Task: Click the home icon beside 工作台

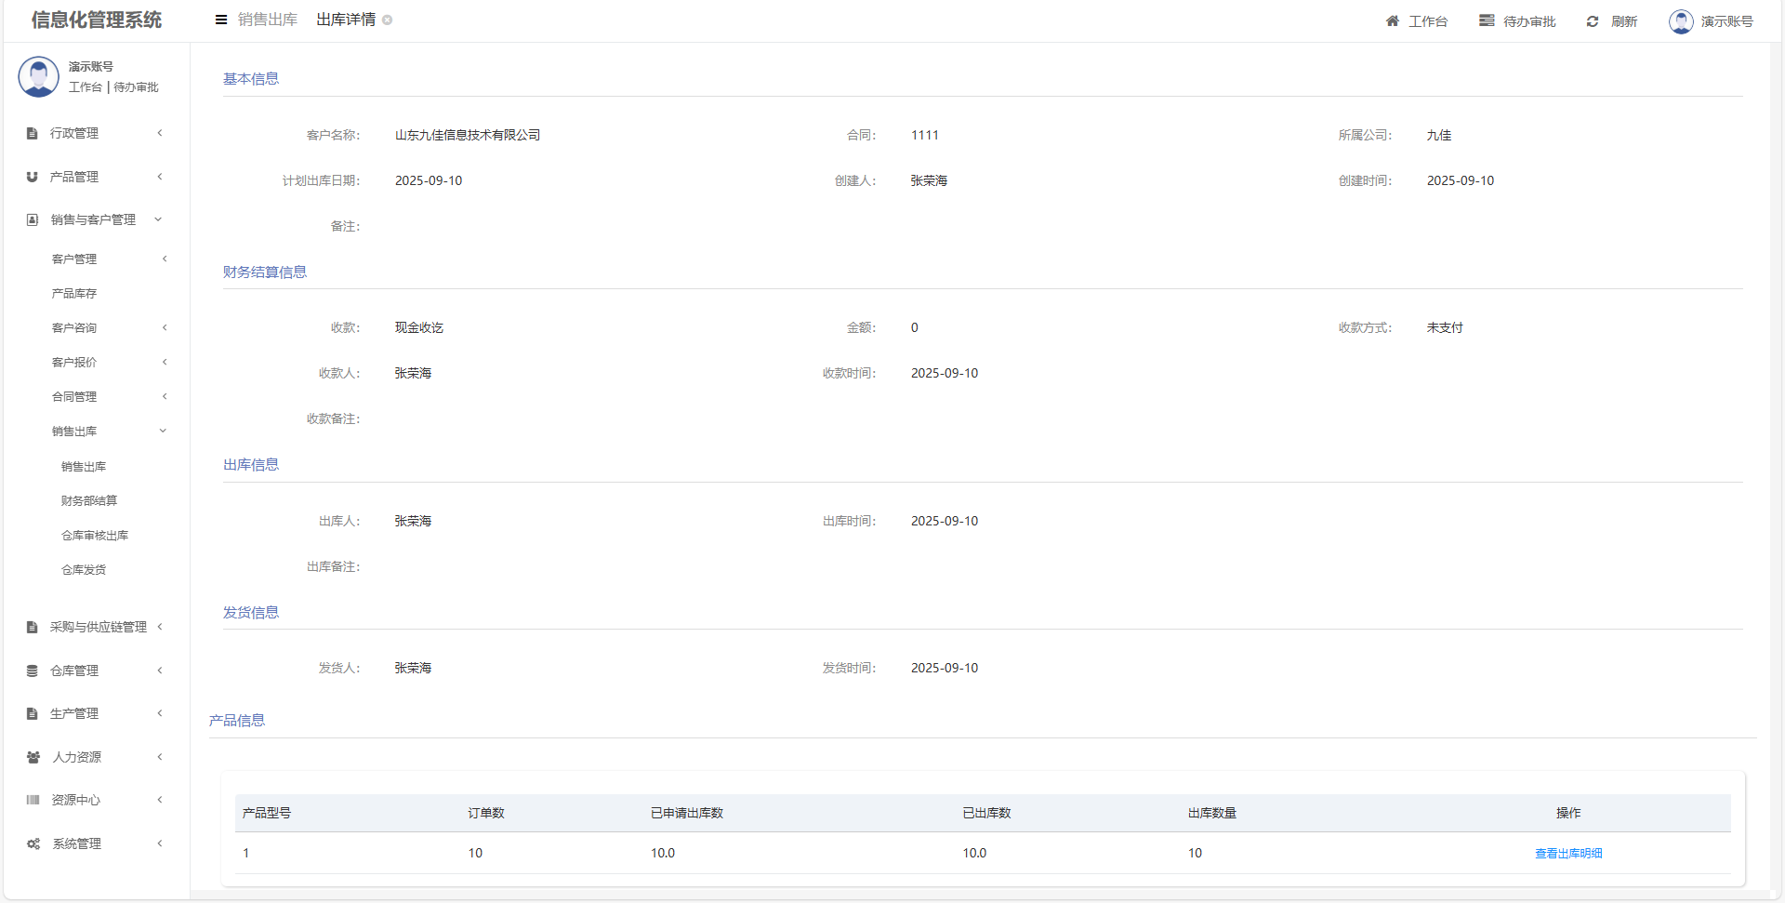Action: pos(1392,21)
